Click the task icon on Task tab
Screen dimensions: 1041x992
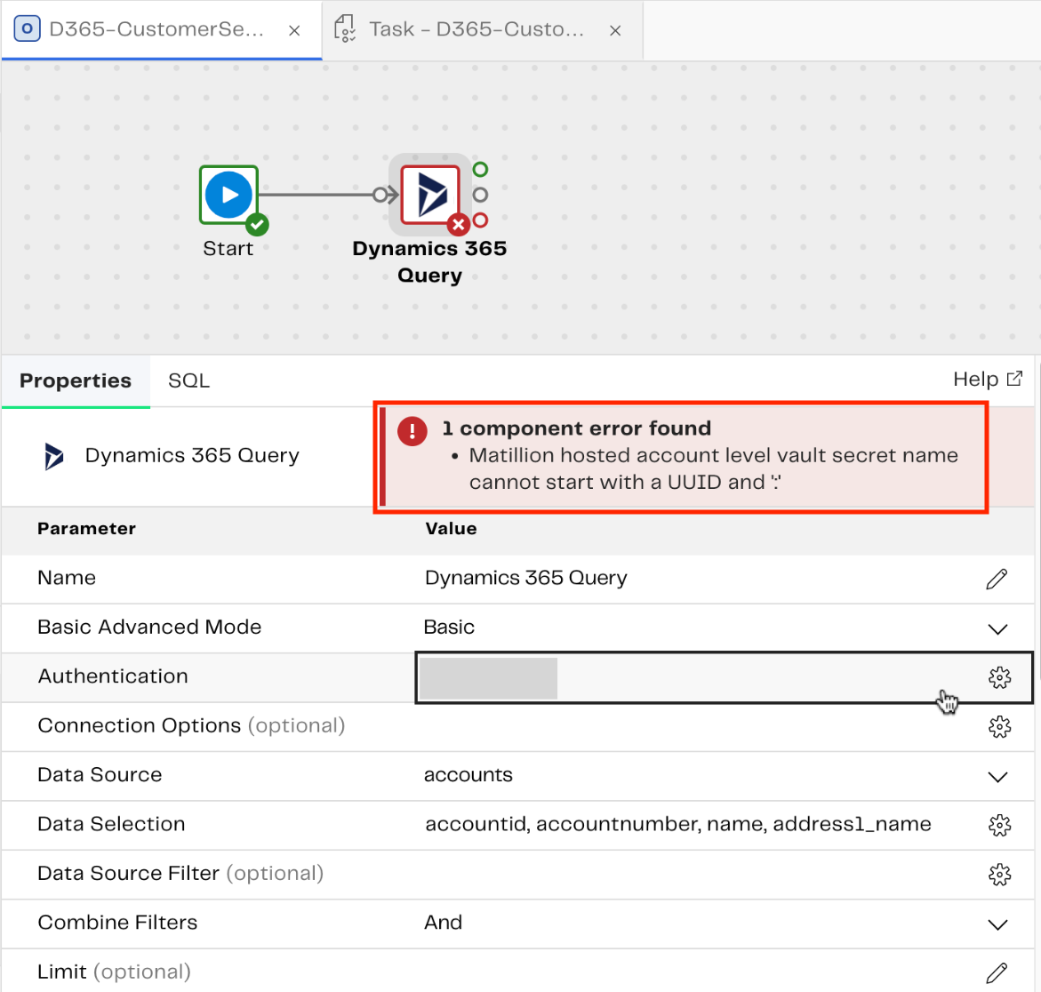345,28
